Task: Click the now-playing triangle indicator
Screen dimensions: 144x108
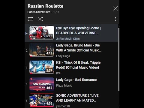Action: coord(26,33)
